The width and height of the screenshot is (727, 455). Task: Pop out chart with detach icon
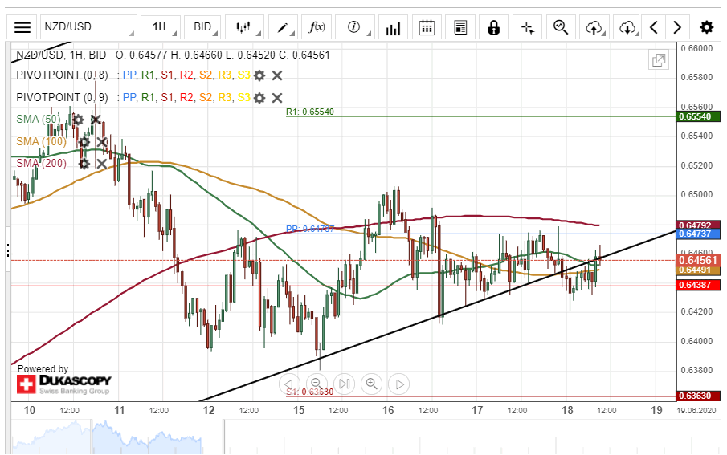pos(659,59)
